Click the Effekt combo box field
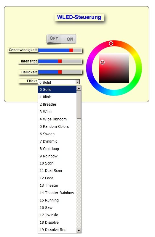This screenshot has width=155, height=237. (x=59, y=82)
